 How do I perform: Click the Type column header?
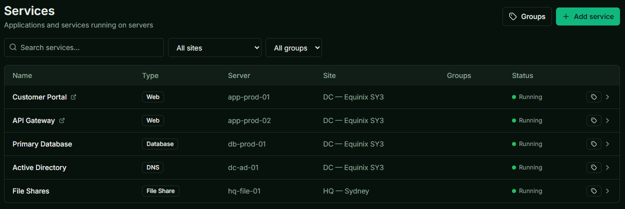pos(150,75)
